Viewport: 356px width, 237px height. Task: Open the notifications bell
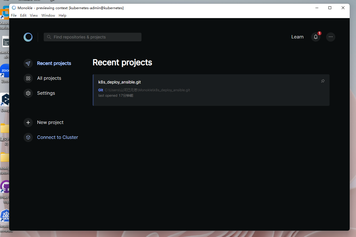pos(316,37)
